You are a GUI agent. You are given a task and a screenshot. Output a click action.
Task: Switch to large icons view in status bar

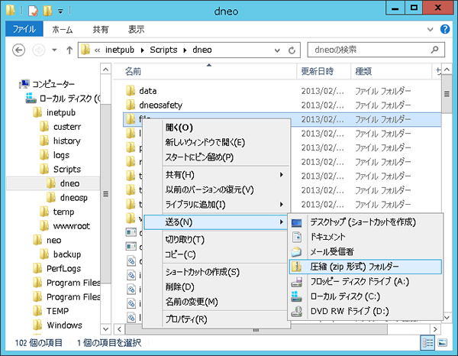443,343
